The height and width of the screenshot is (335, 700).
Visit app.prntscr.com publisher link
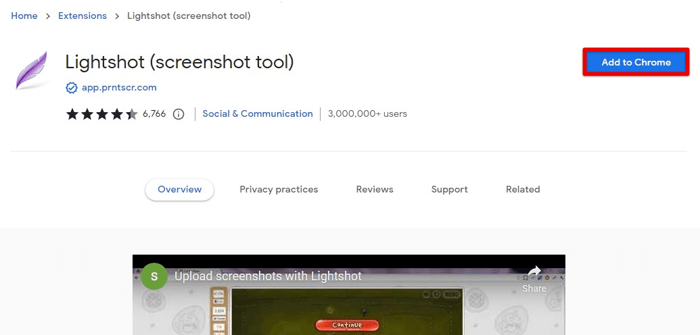tap(119, 87)
